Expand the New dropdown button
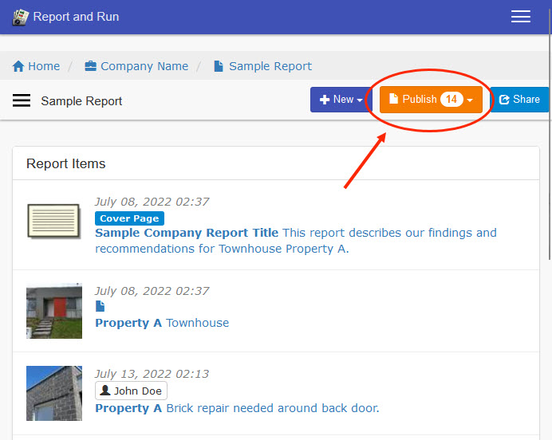The width and height of the screenshot is (552, 440). pyautogui.click(x=341, y=100)
